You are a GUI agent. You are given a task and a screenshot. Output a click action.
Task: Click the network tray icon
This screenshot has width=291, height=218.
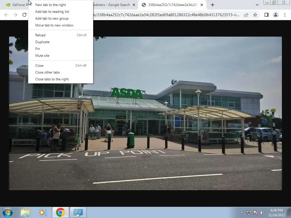(x=248, y=213)
